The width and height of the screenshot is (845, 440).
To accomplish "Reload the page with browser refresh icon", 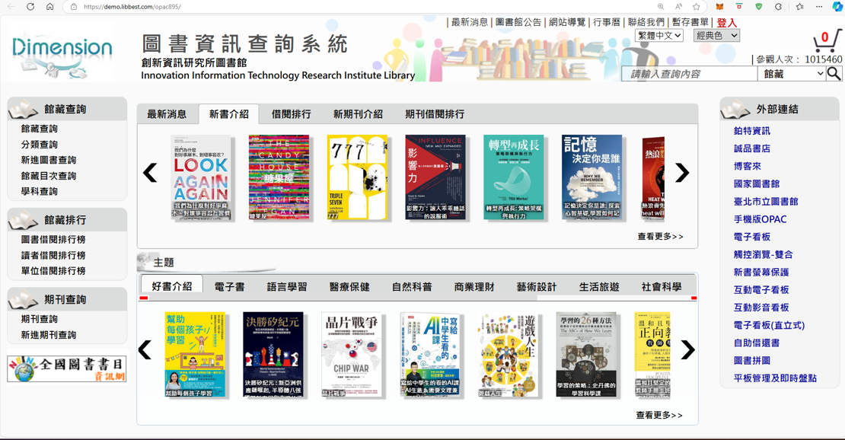I will click(x=30, y=7).
